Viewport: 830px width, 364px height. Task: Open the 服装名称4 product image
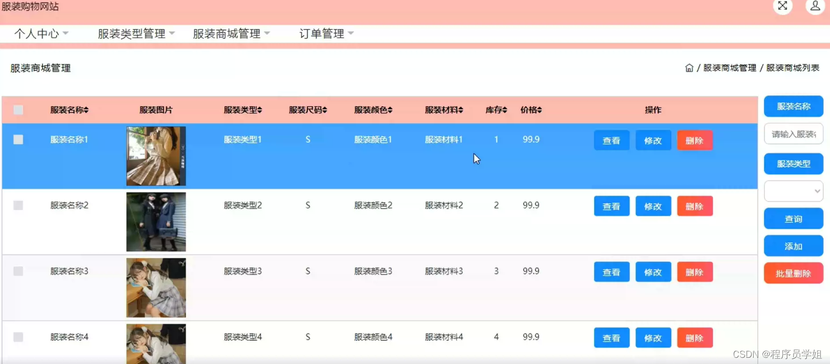156,344
